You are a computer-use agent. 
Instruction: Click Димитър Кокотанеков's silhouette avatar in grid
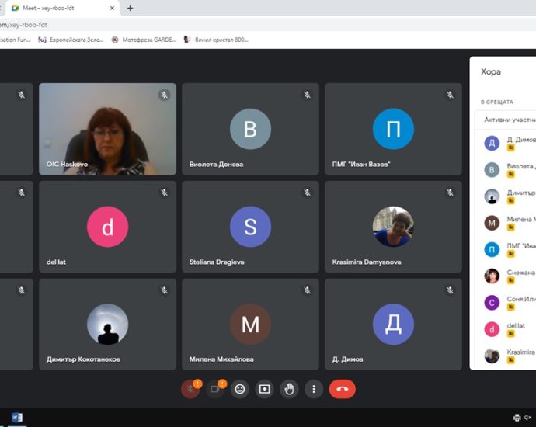pyautogui.click(x=108, y=325)
